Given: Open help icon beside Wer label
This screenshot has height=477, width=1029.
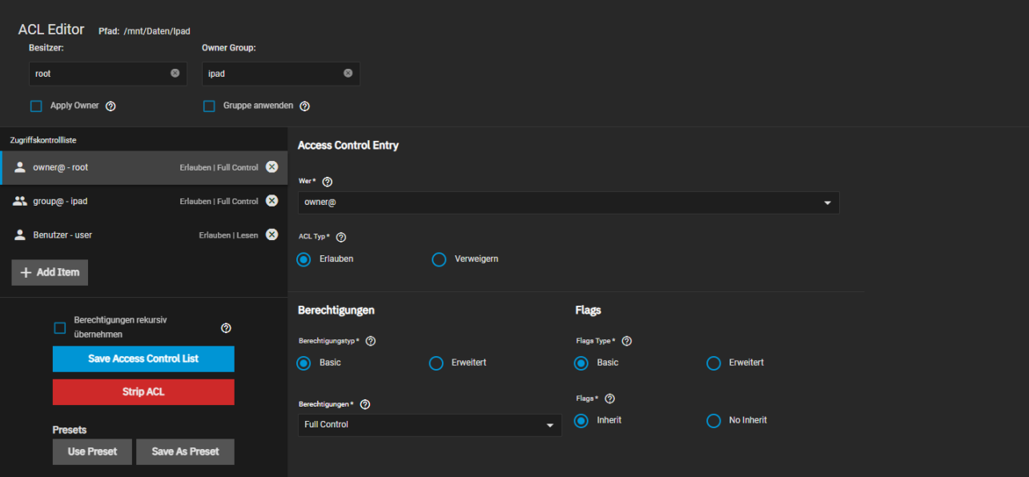Looking at the screenshot, I should point(327,182).
